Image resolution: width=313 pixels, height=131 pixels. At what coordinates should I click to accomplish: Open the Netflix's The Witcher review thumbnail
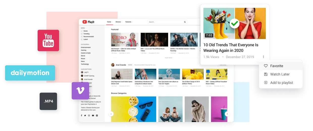(x=184, y=40)
